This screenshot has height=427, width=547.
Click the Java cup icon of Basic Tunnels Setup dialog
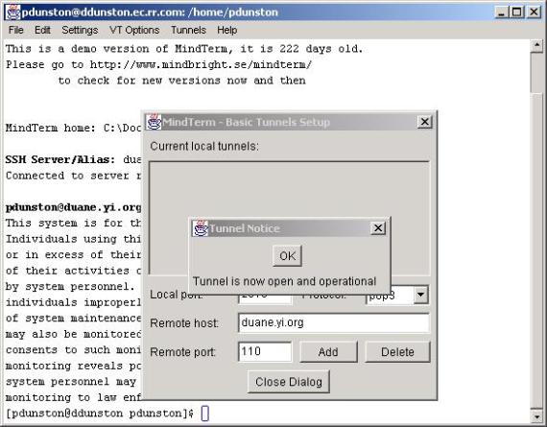tap(154, 122)
